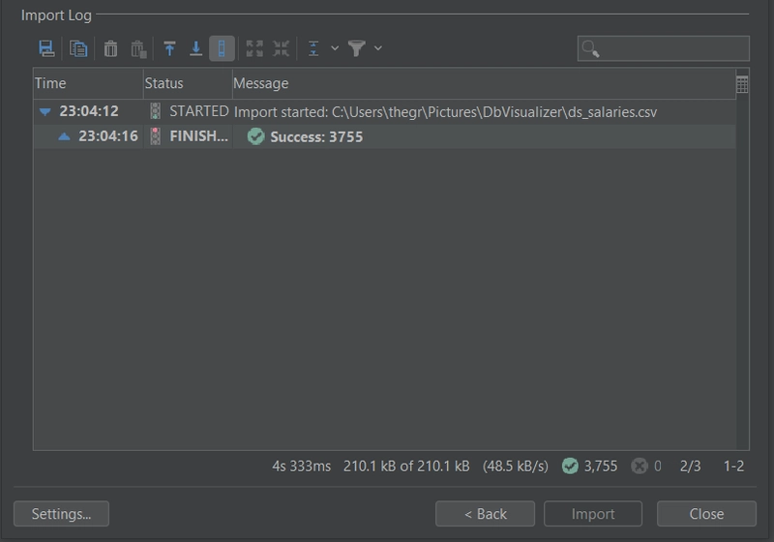The image size is (774, 542).
Task: Open the column chooser grid icon
Action: click(x=742, y=84)
